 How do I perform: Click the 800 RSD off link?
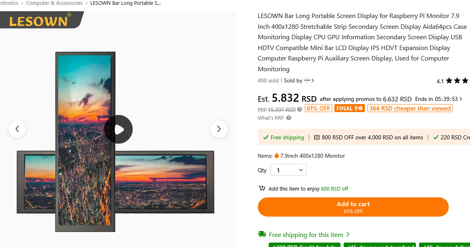coord(334,189)
